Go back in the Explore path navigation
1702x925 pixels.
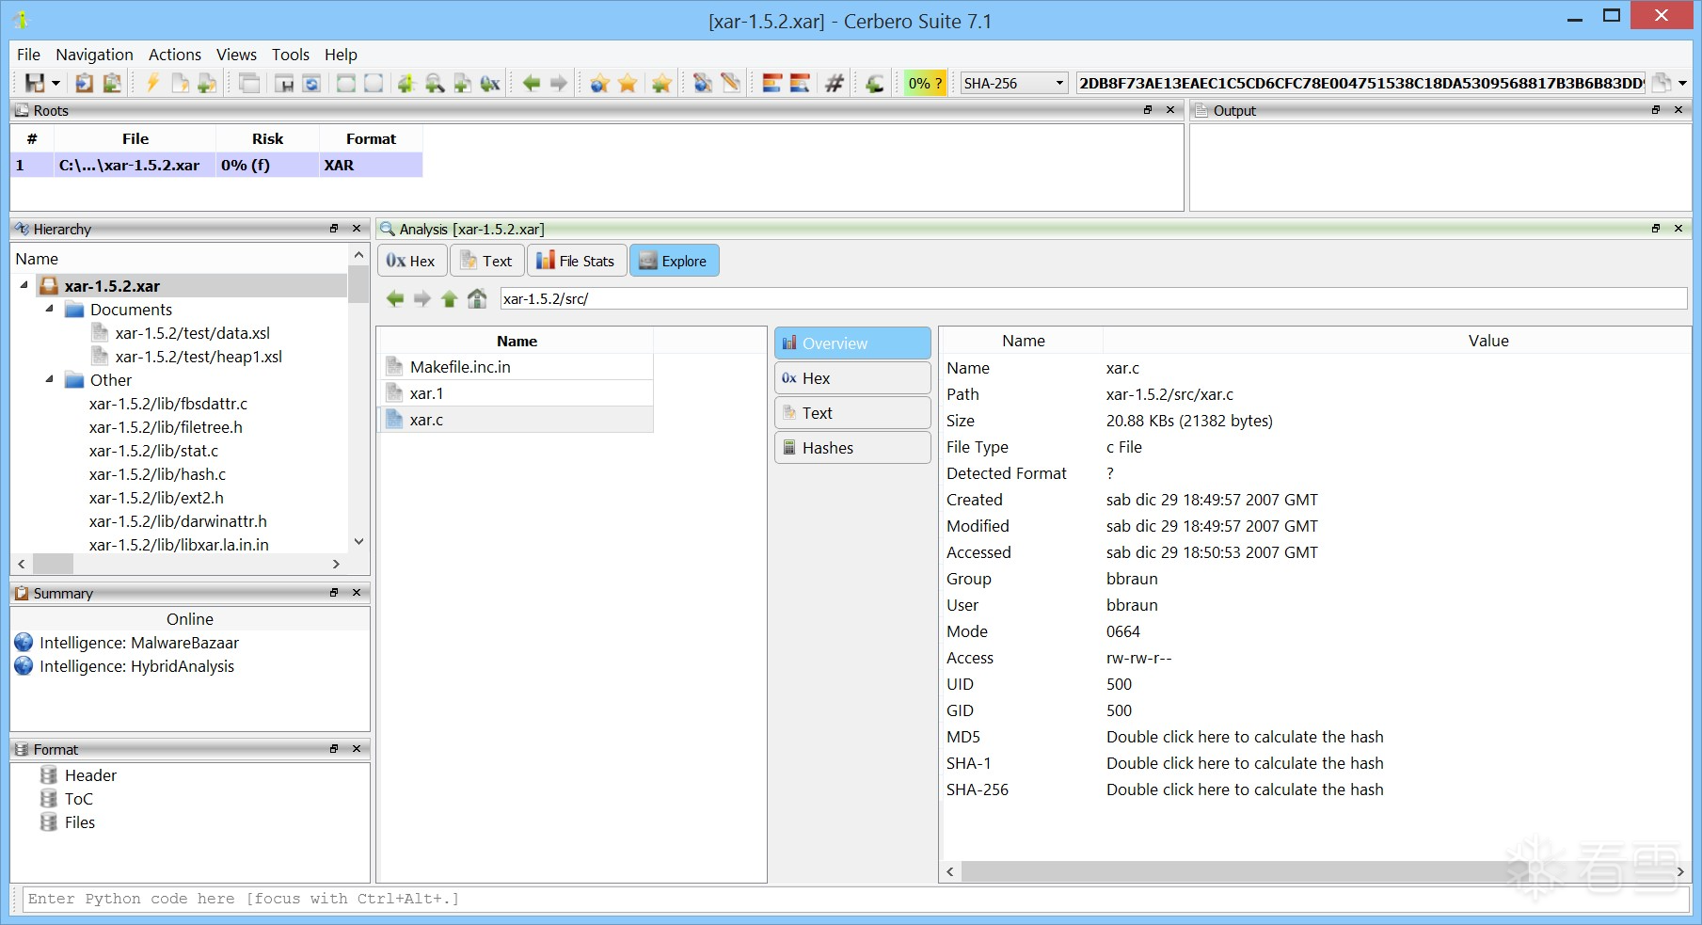pyautogui.click(x=395, y=299)
